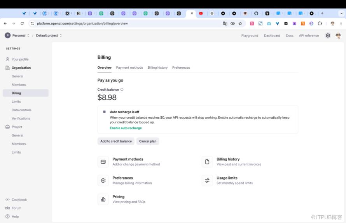Expand the Personal organization switcher
Screen dimensions: 346x223
click(x=17, y=35)
